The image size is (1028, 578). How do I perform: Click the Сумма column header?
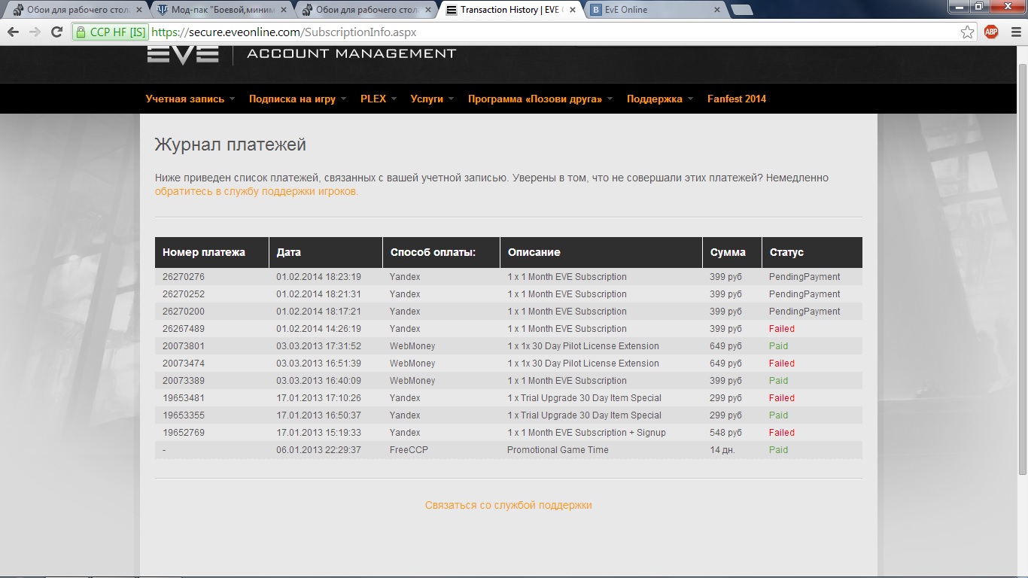point(732,252)
